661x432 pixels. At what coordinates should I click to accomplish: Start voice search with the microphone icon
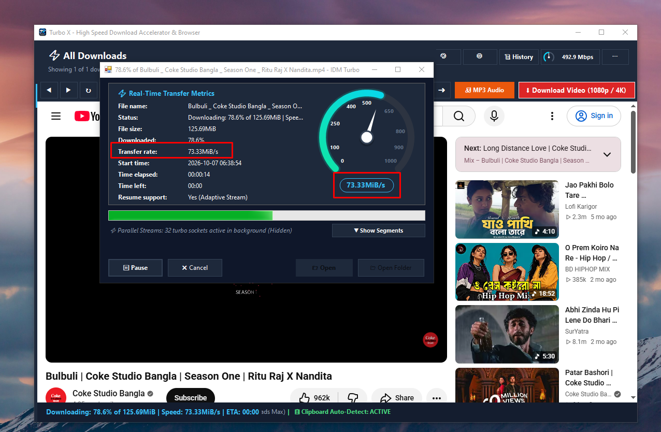pos(494,116)
